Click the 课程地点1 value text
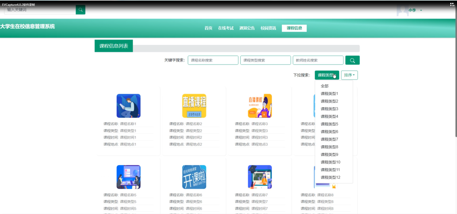457x214 pixels. click(128, 144)
